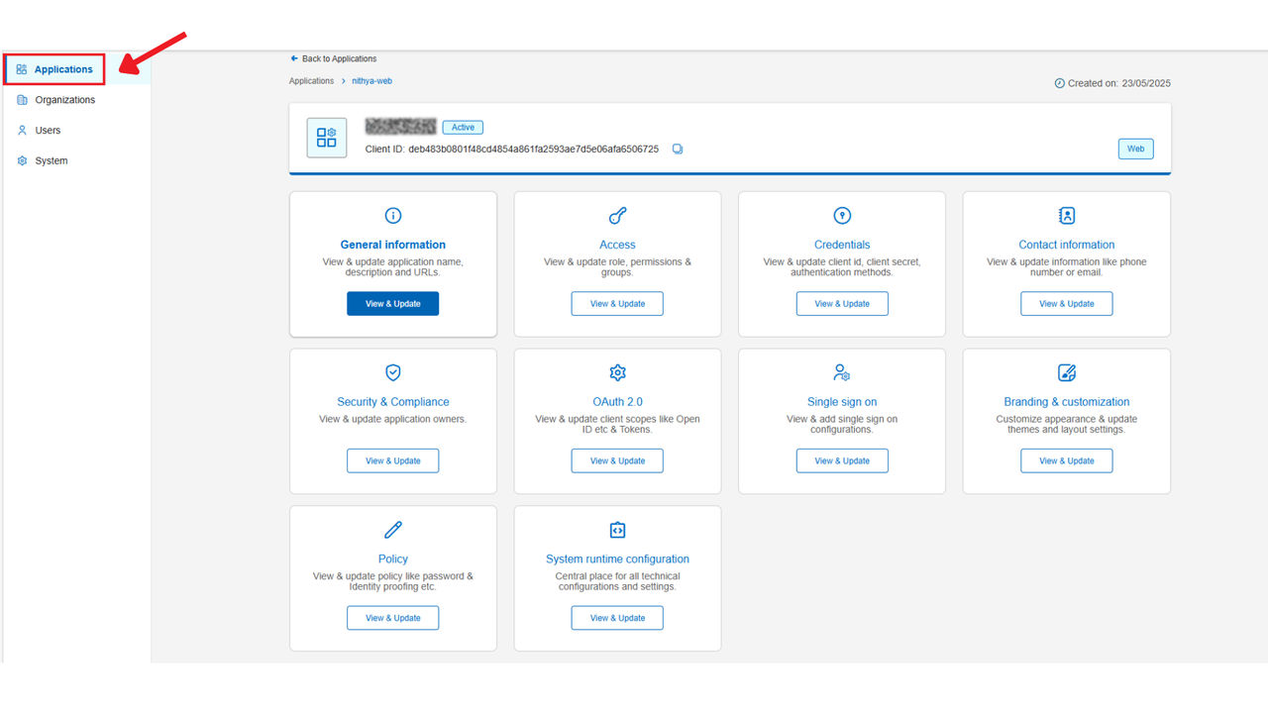Copy the Client ID with copy icon
This screenshot has height=713, width=1268.
point(678,150)
